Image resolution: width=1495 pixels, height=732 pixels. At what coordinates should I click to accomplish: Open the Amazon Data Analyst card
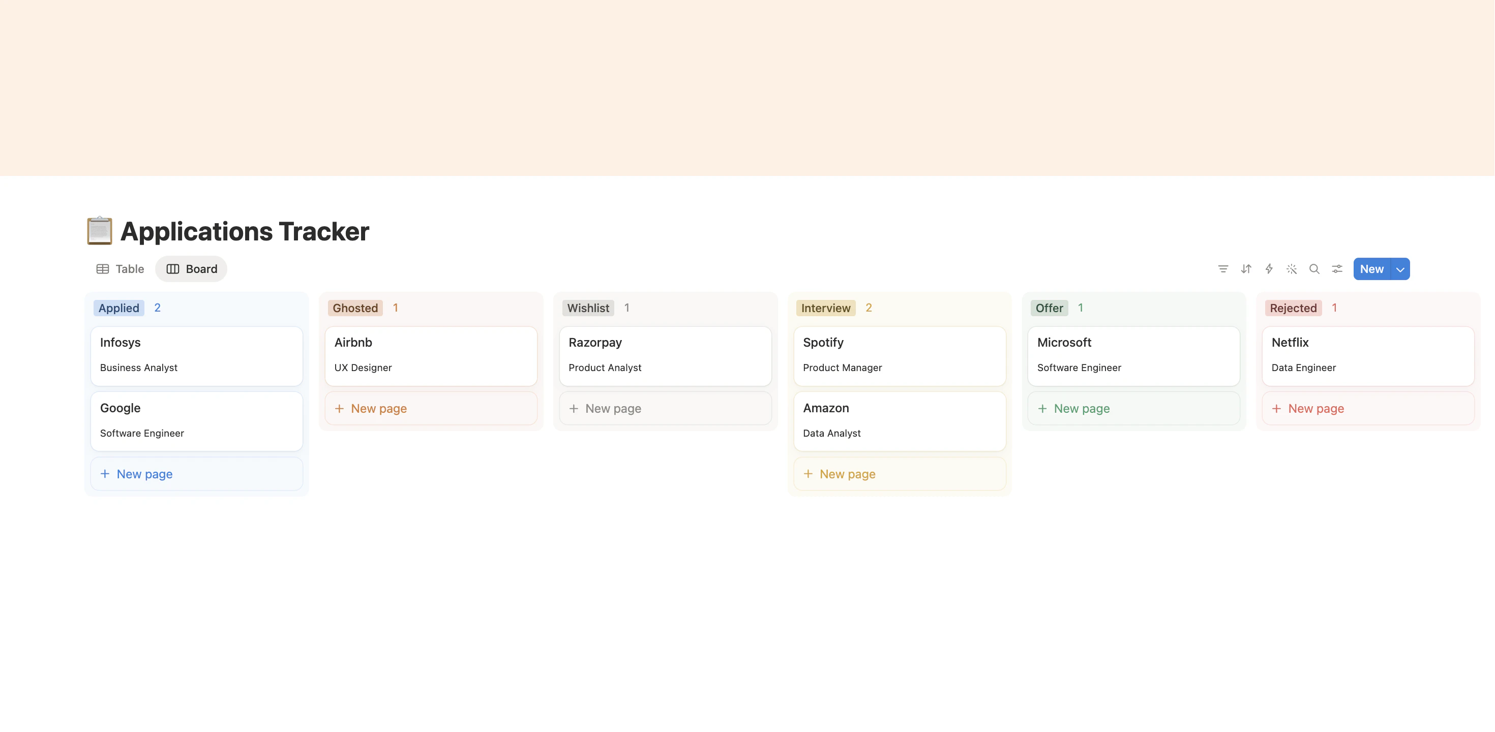900,422
